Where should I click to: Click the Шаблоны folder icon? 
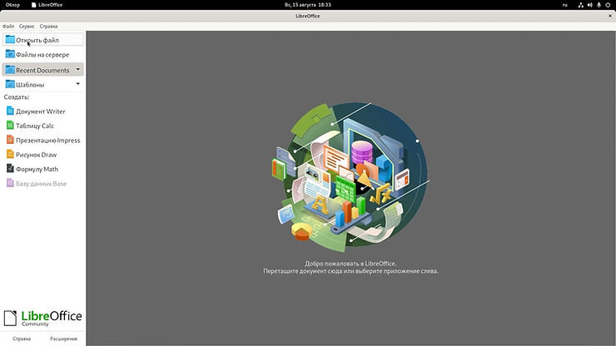[10, 84]
